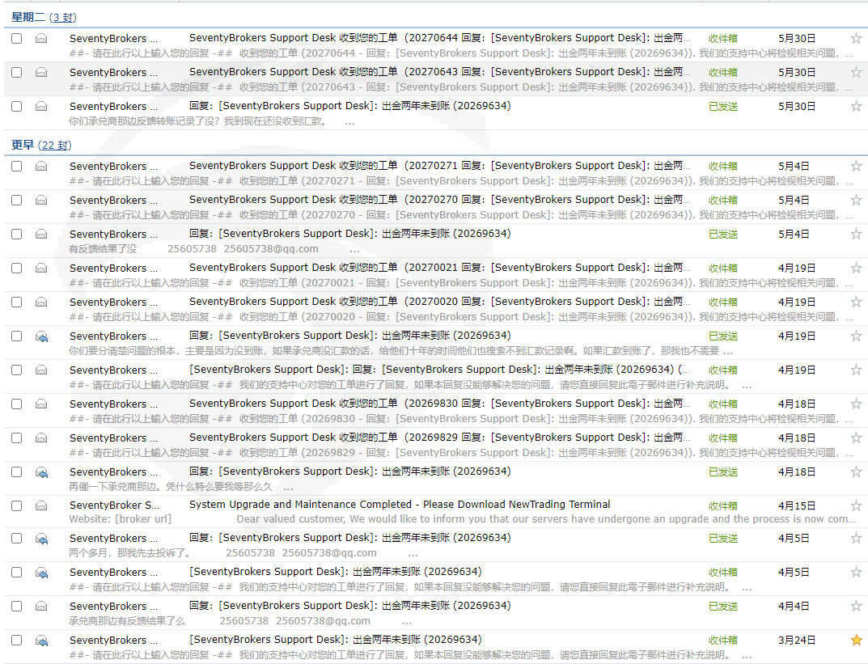Check the 4月19日 sent reply checkbox
This screenshot has width=868, height=664.
(x=17, y=336)
